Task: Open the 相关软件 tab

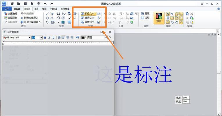Action: click(x=65, y=9)
